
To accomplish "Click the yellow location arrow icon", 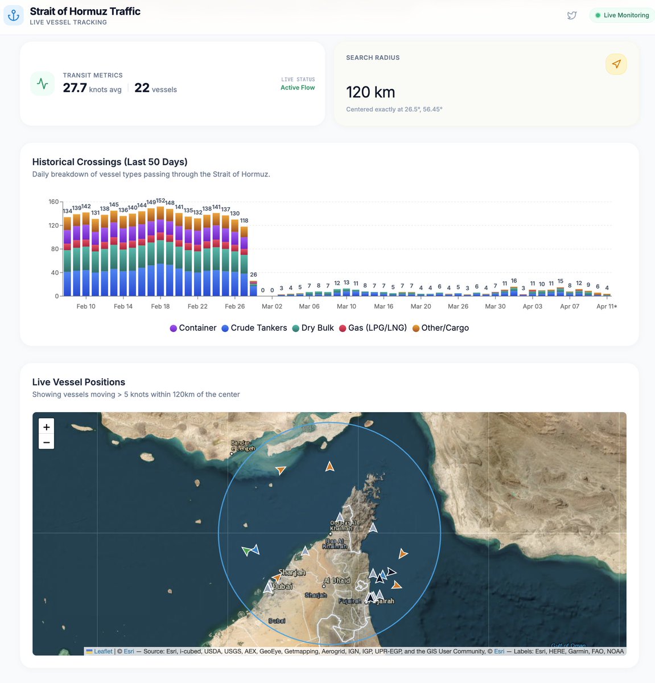I will tap(616, 64).
